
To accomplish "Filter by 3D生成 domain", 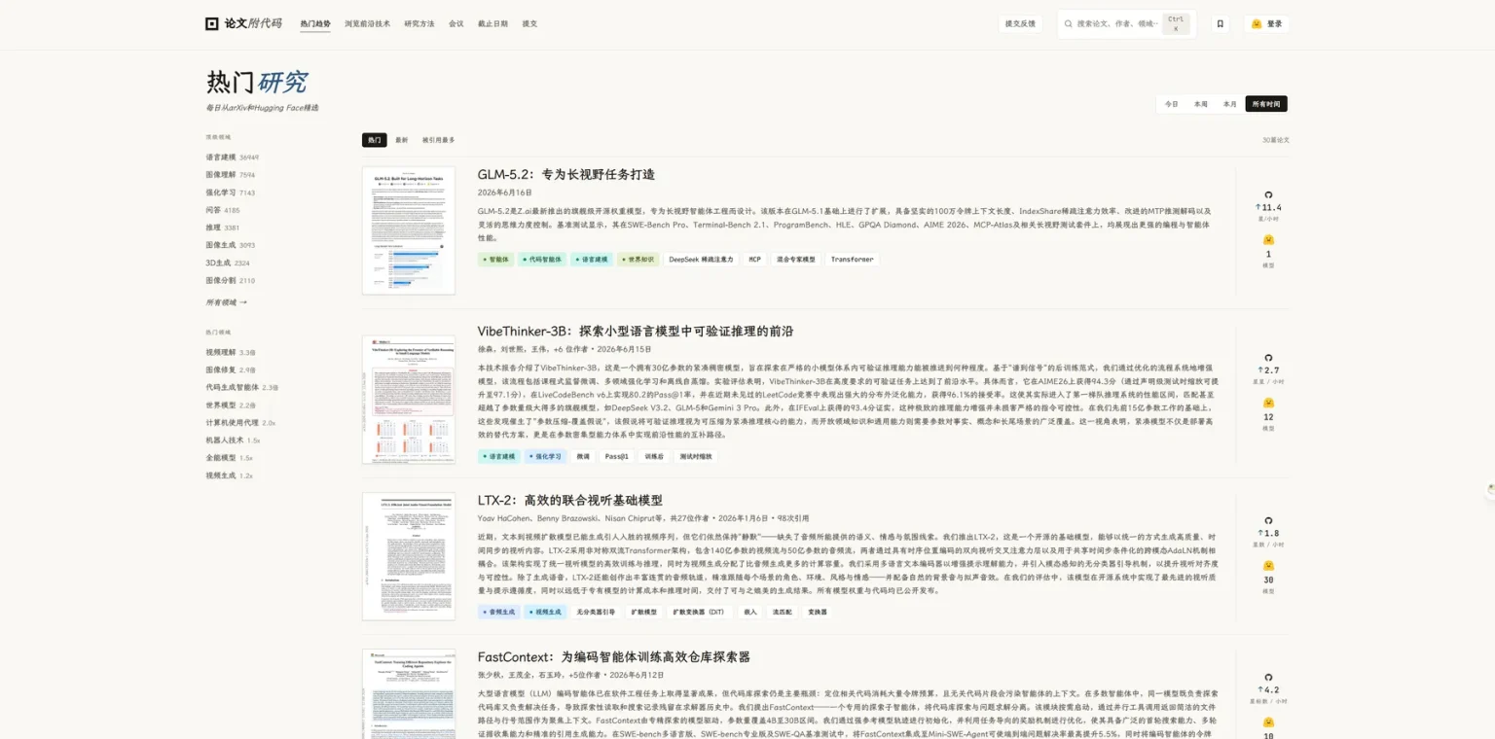I will (228, 263).
